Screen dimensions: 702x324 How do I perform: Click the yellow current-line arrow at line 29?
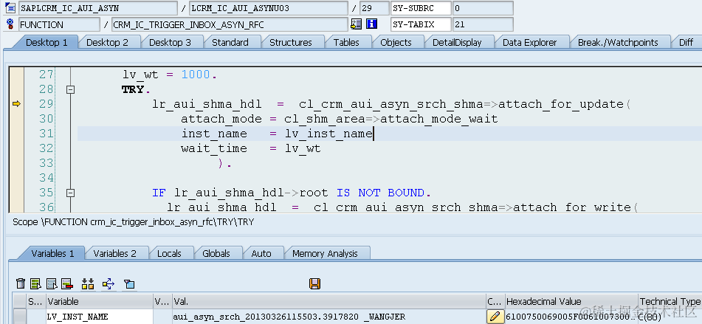16,104
